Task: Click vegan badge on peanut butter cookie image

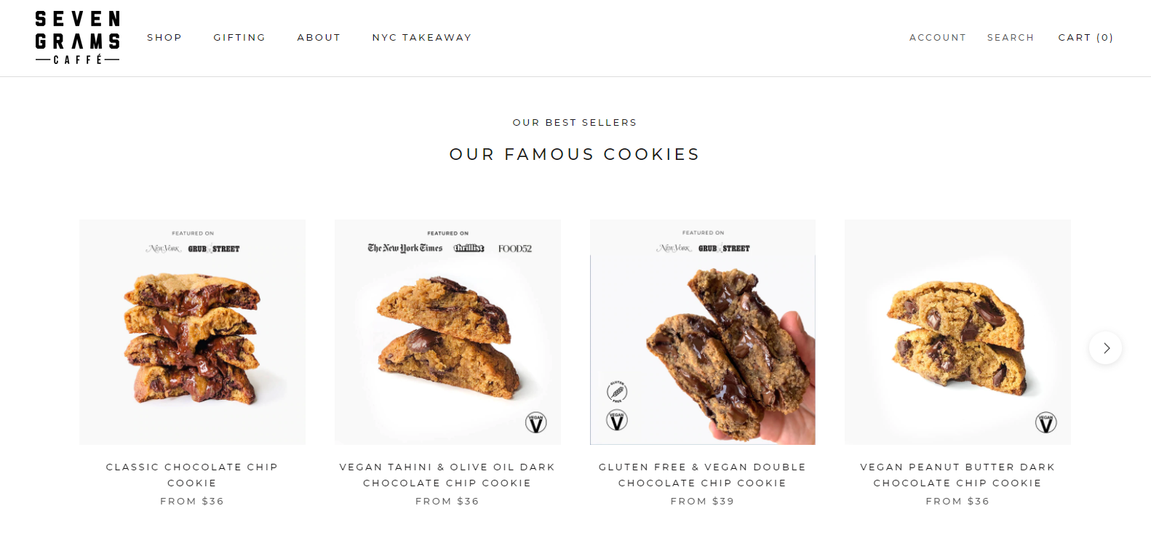Action: click(1046, 422)
